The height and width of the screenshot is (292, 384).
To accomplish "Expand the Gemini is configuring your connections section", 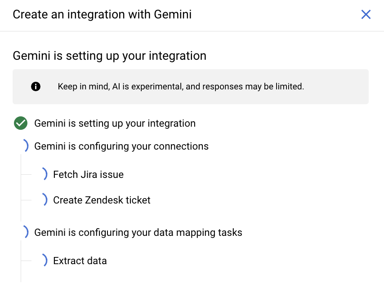I will point(121,146).
